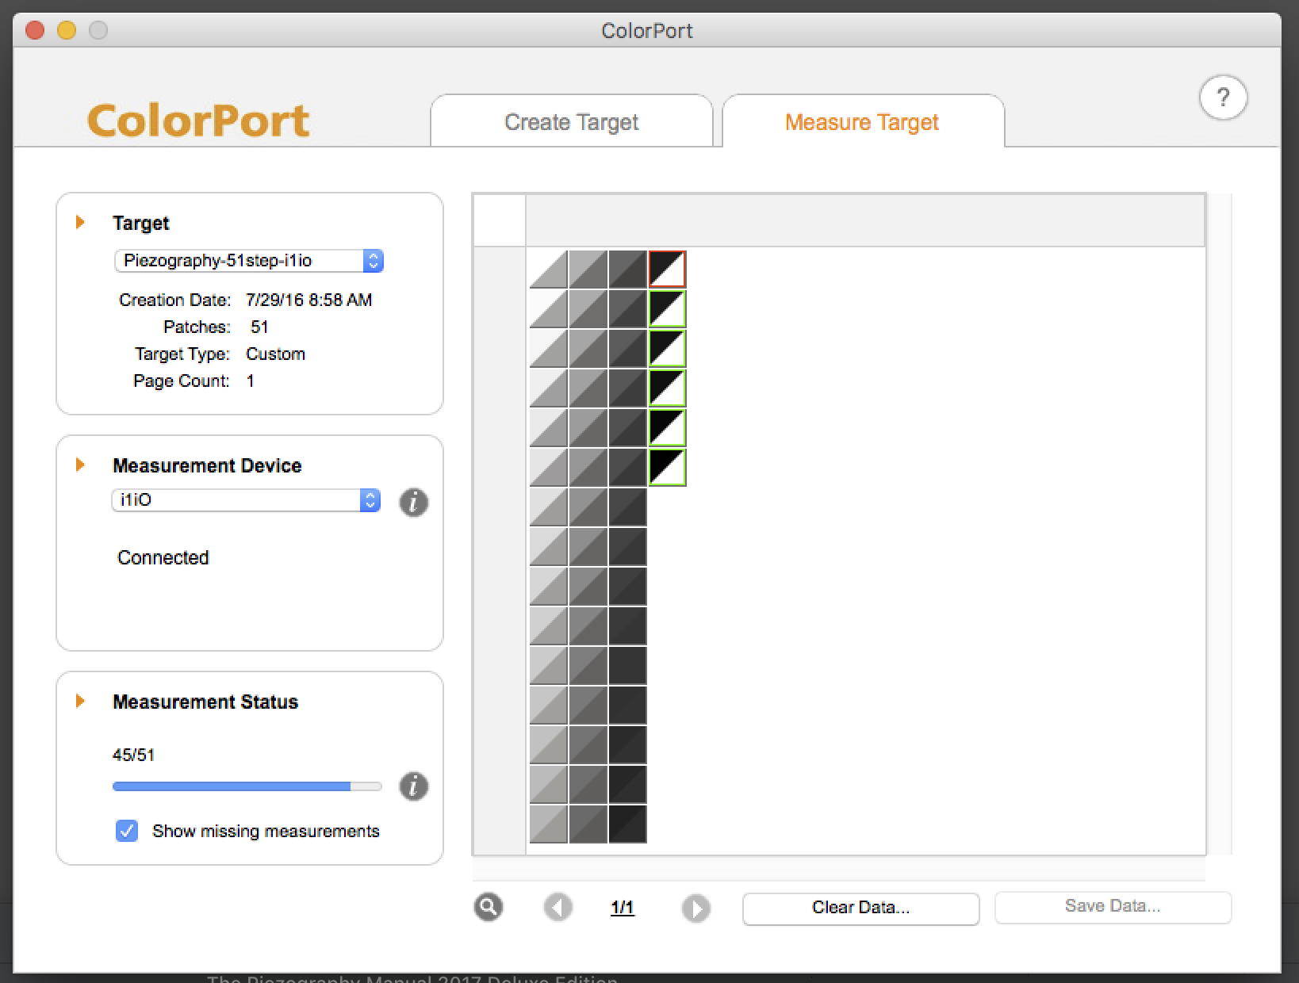1299x983 pixels.
Task: Uncheck Show missing measurements
Action: click(x=127, y=831)
